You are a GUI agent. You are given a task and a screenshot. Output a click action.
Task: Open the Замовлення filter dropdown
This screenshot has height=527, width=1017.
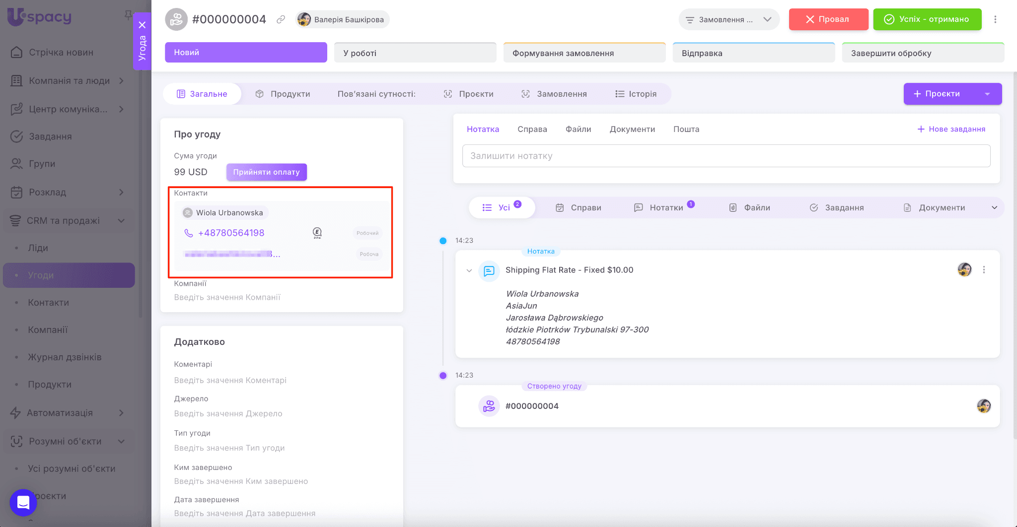[728, 19]
